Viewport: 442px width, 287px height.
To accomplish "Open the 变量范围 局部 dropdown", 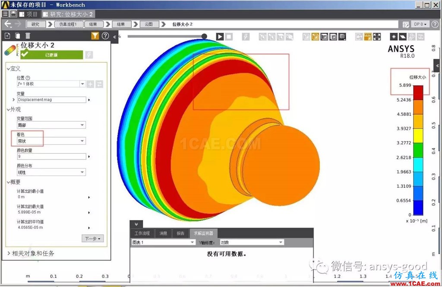I will tap(51, 125).
